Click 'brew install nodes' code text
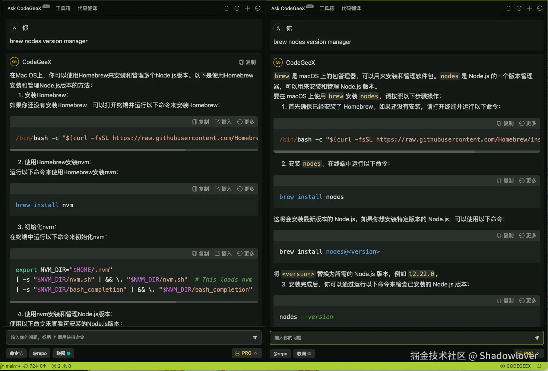Viewport: 548px width, 371px height. point(311,197)
